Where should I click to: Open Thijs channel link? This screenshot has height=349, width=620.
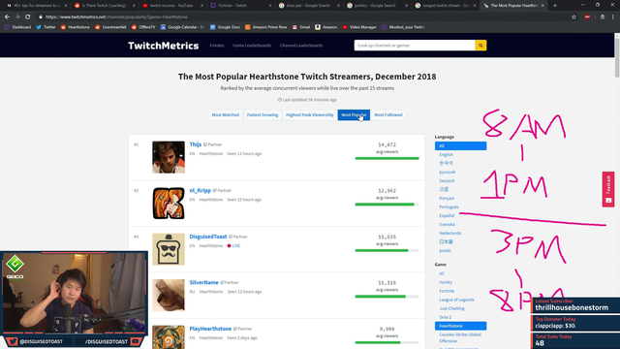tap(196, 144)
